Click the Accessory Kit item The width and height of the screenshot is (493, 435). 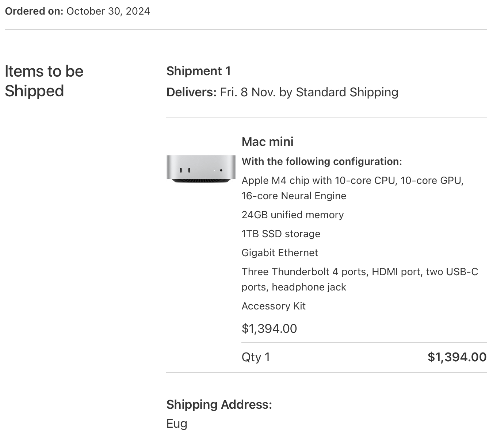point(274,306)
